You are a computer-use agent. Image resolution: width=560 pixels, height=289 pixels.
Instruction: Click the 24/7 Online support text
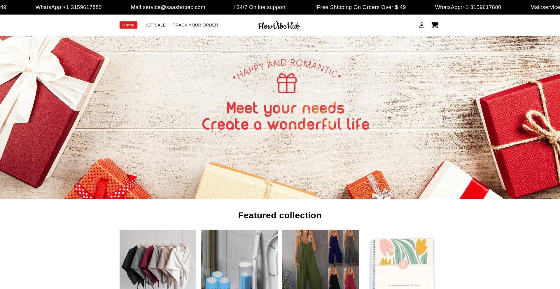click(260, 7)
